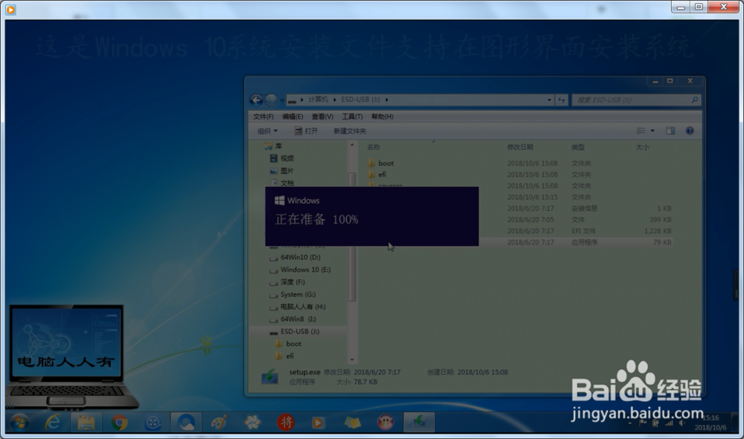The image size is (744, 439).
Task: Select 视频 library in the navigation pane
Action: [x=282, y=158]
